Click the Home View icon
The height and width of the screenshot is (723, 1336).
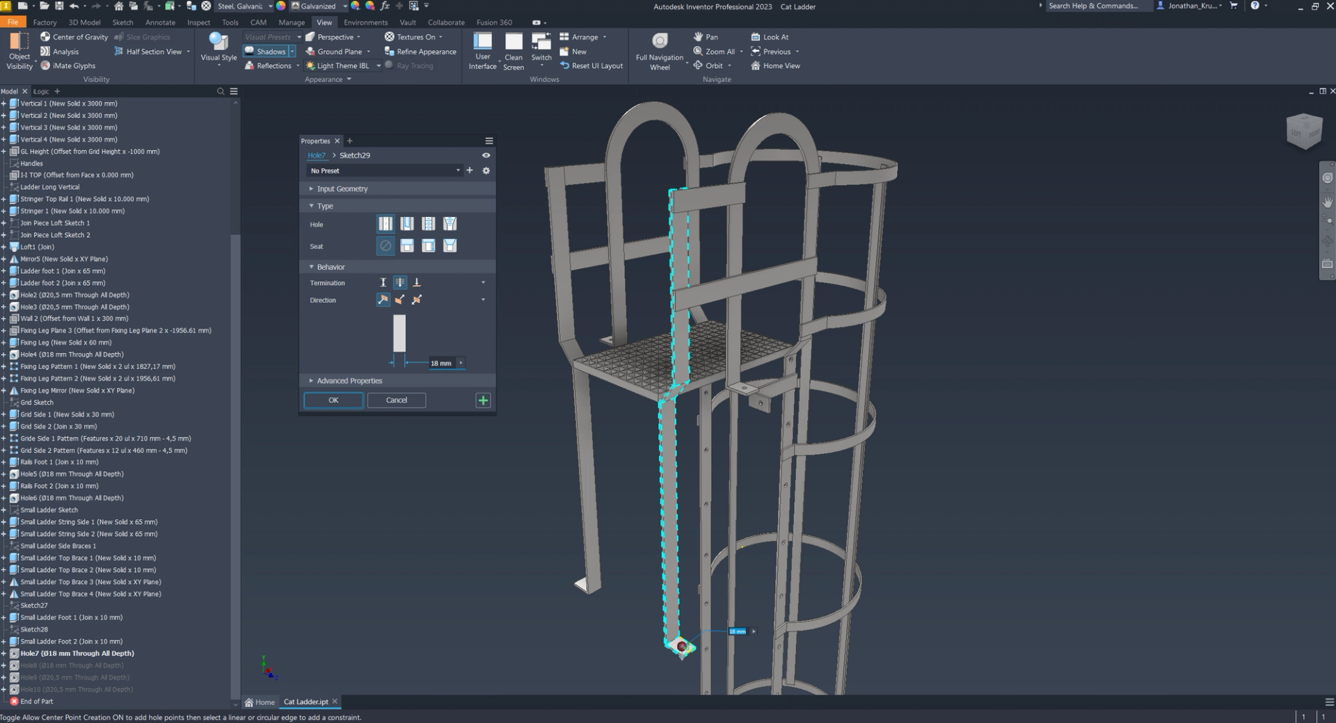point(756,66)
